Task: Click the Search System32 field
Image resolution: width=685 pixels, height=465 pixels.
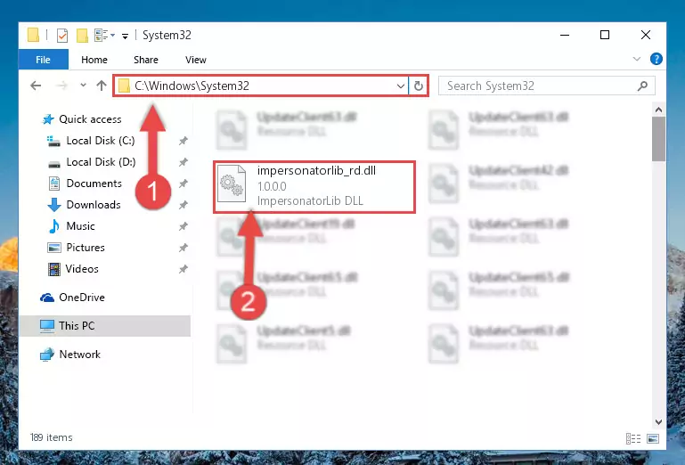Action: 547,86
